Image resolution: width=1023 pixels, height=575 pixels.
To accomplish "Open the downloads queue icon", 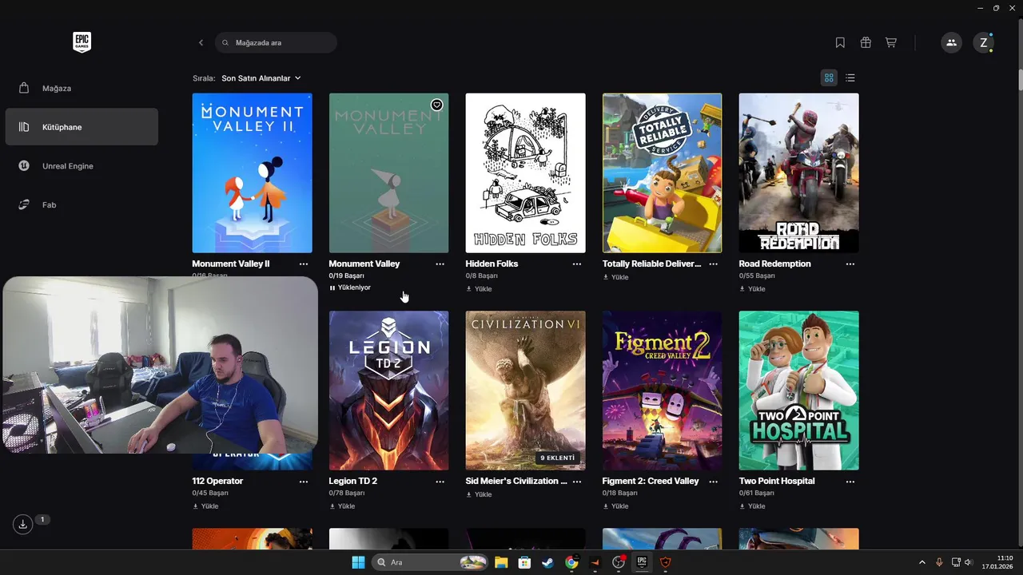I will (x=23, y=524).
